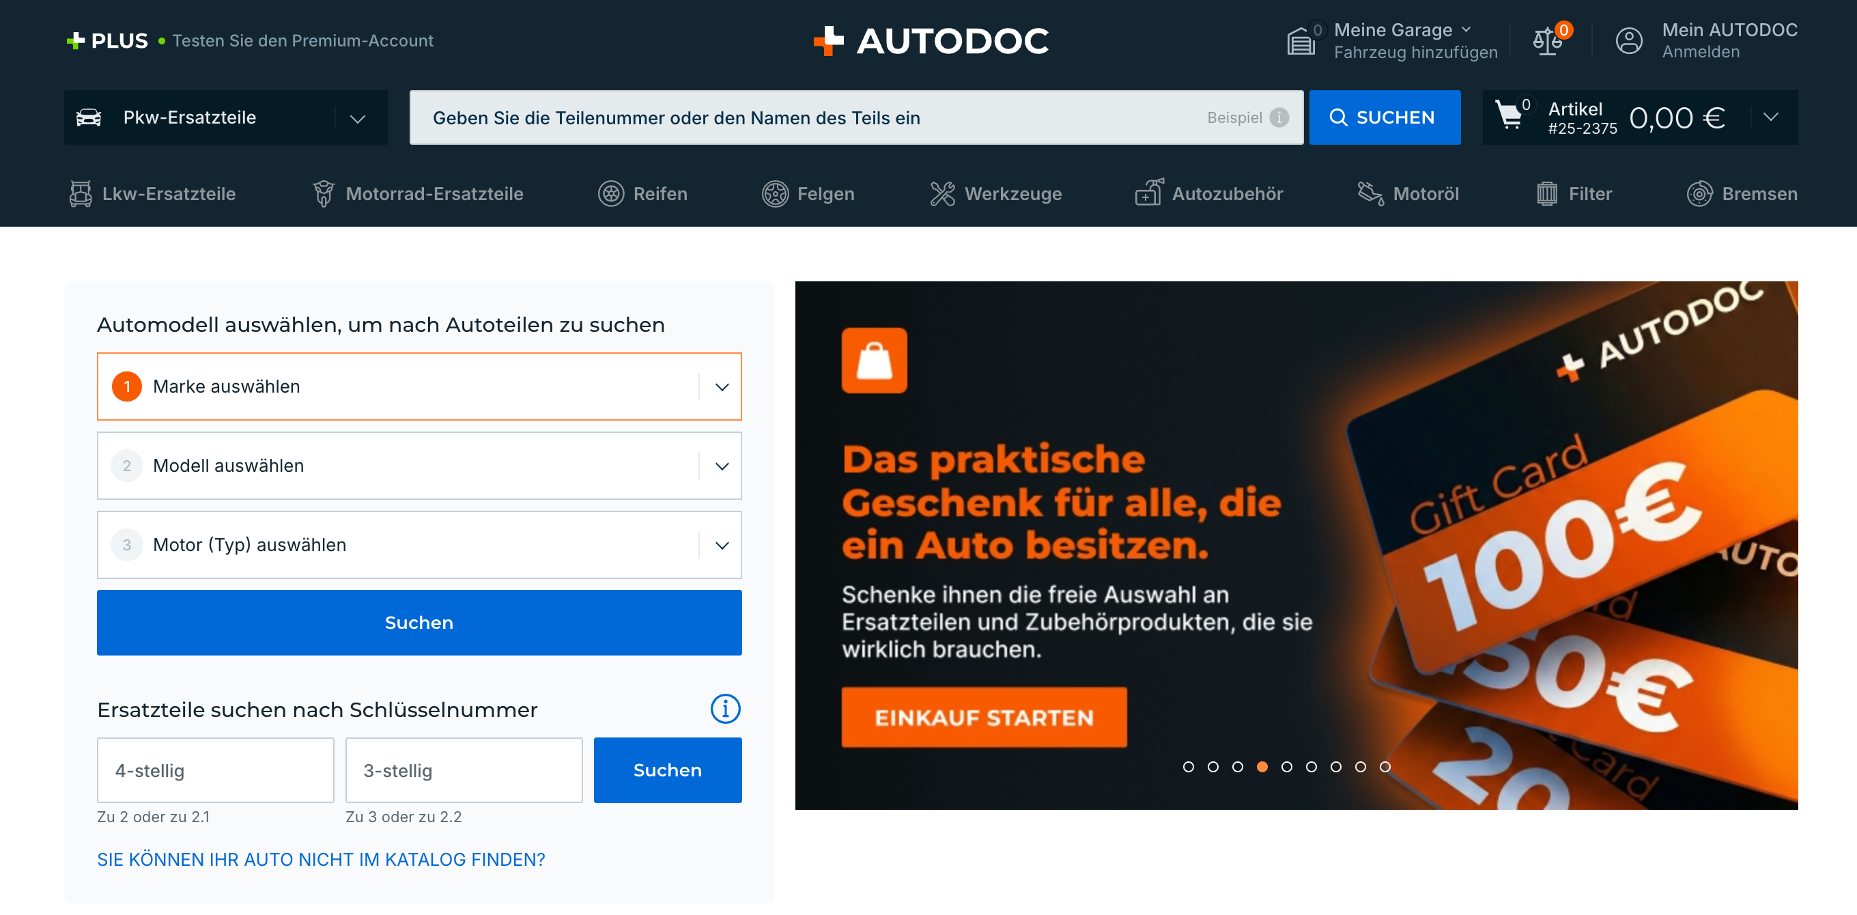This screenshot has width=1857, height=915.
Task: Open Motorrad-Ersatzteile menu item
Action: (418, 194)
